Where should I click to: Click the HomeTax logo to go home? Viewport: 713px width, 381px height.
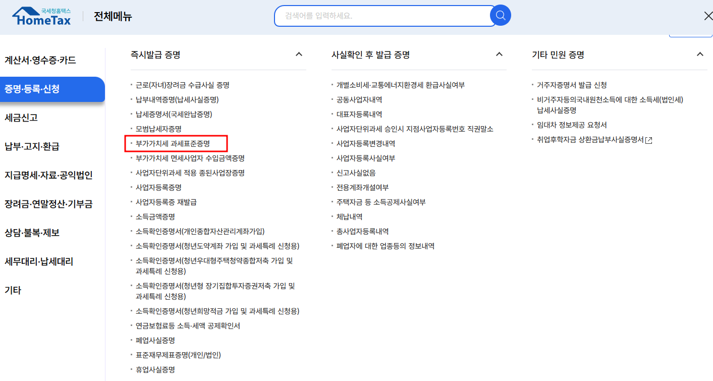pos(40,15)
